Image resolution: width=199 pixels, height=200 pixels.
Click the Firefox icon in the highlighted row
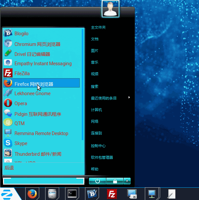pyautogui.click(x=8, y=83)
